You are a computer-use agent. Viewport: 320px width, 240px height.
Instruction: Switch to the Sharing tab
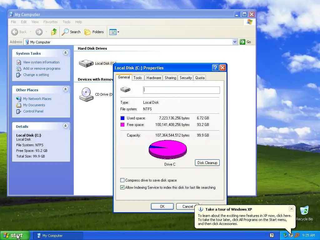click(170, 78)
